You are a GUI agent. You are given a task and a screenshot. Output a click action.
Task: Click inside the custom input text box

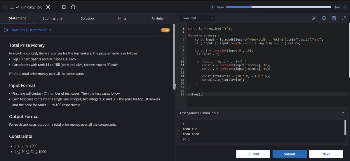(263, 131)
